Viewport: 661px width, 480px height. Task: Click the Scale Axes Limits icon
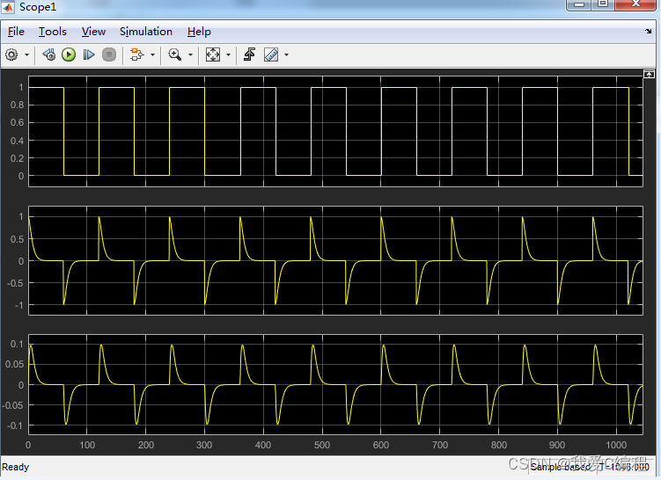pyautogui.click(x=212, y=55)
